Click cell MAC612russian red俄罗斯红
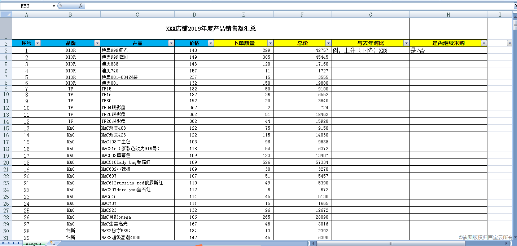Image resolution: width=517 pixels, height=246 pixels. 137,183
